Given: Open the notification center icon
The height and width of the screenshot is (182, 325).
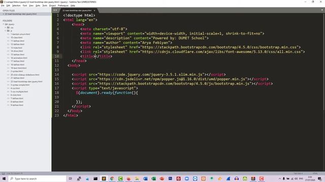Looking at the screenshot, I should click(319, 178).
